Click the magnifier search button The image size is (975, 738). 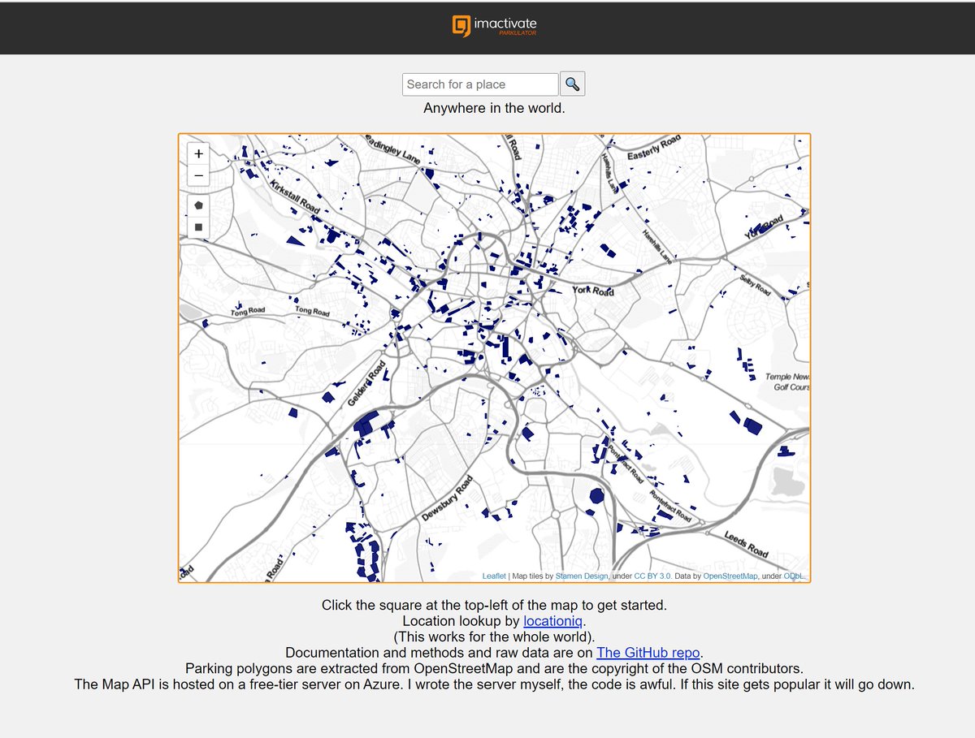(572, 84)
